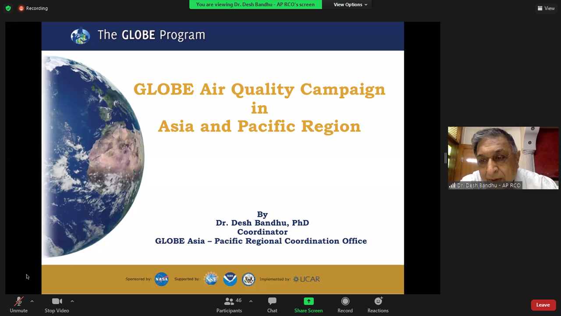The width and height of the screenshot is (561, 316).
Task: Click the green encryption shield icon
Action: 8,8
